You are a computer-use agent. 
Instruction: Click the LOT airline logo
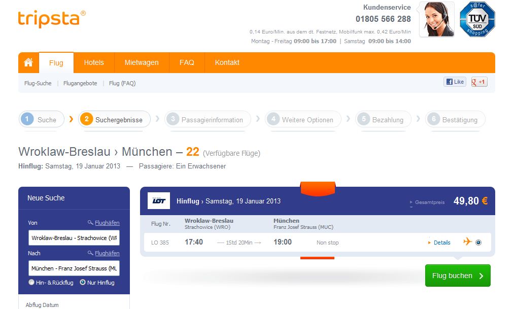(159, 200)
